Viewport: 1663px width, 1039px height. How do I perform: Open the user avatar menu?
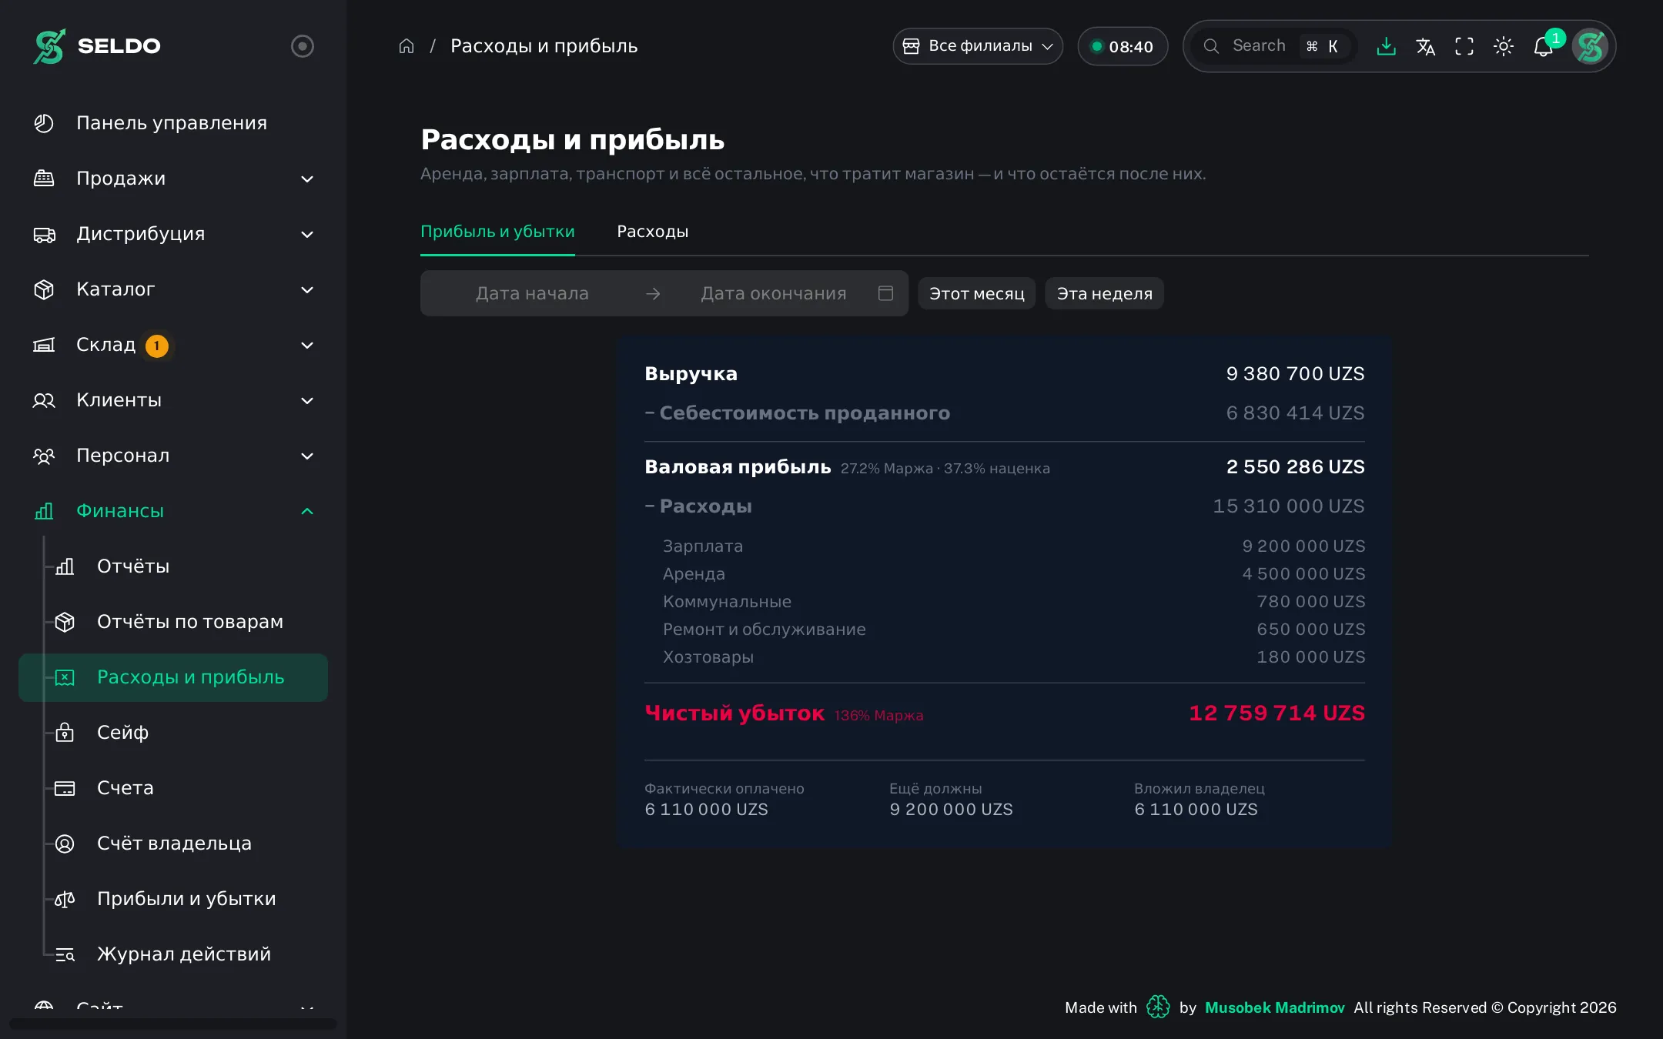tap(1591, 46)
